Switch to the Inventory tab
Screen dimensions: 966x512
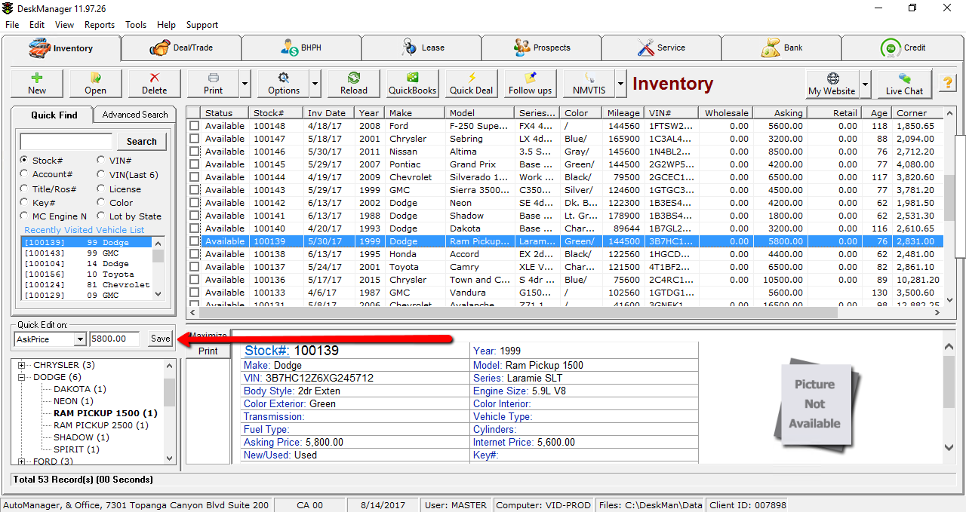(x=60, y=48)
